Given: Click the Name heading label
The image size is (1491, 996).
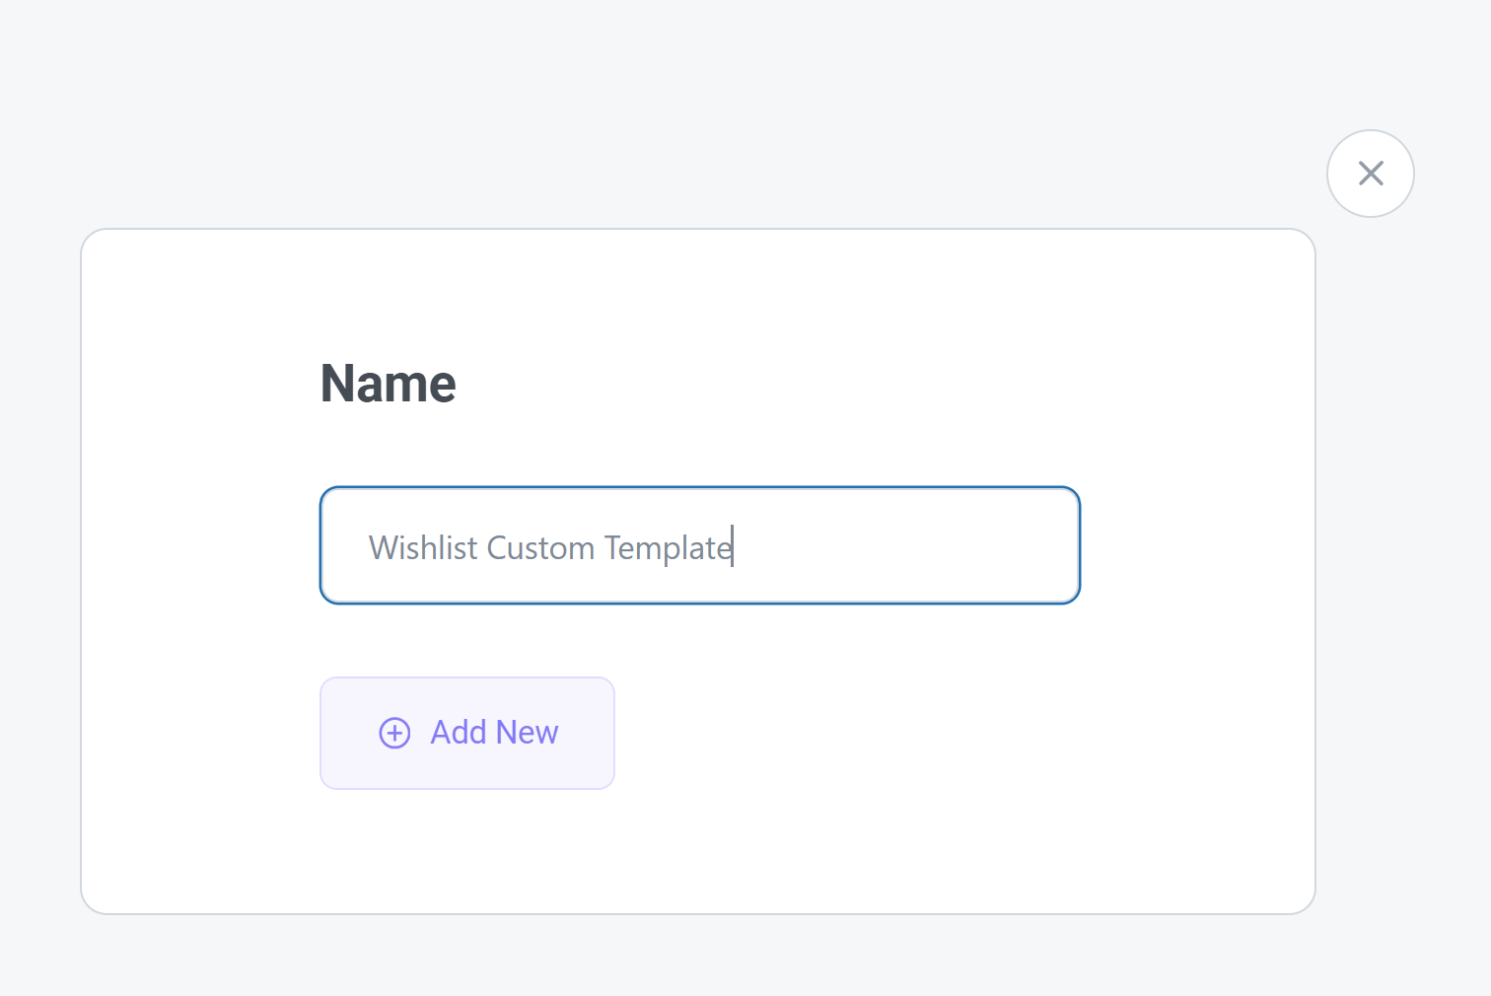Looking at the screenshot, I should 388,384.
